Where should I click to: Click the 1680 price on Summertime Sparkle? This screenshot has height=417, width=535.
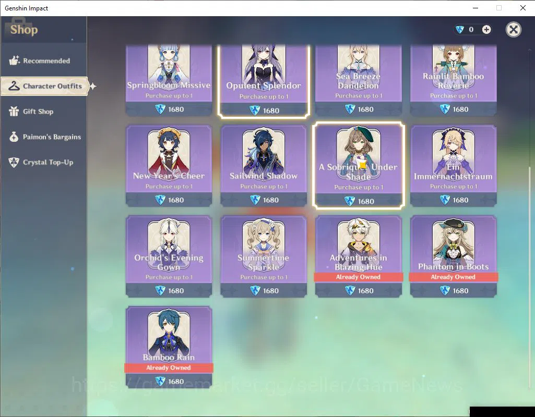271,291
